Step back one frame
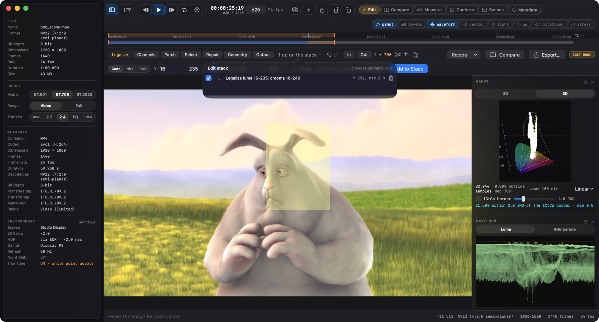 (x=146, y=10)
